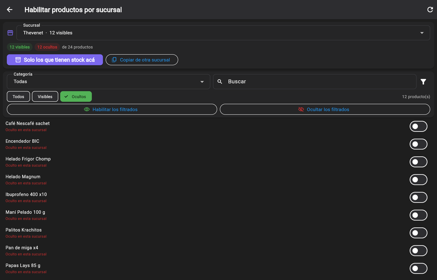Expand the Categoría Todas dropdown
This screenshot has width=437, height=280.
click(x=108, y=82)
